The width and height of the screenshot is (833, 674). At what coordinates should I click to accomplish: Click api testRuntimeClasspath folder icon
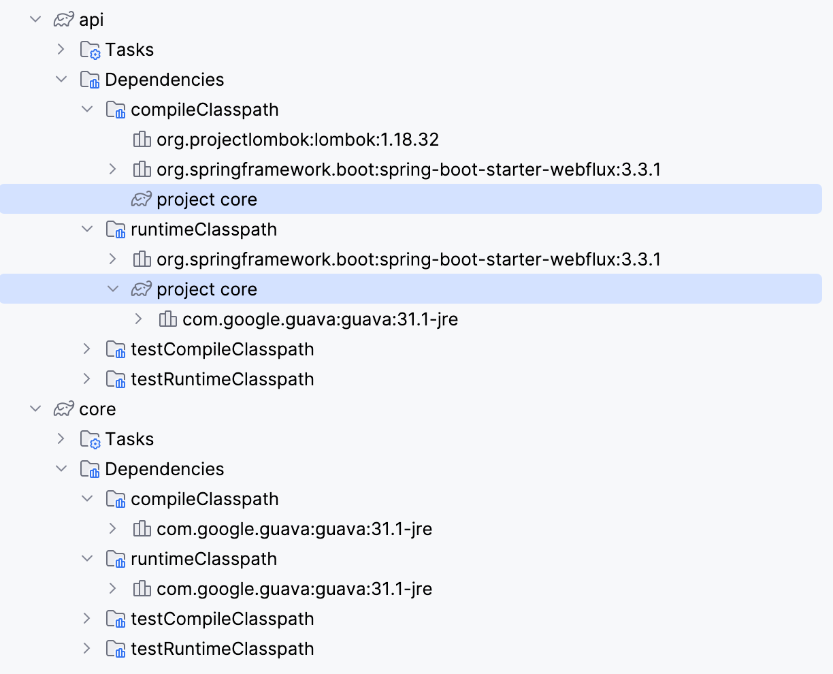click(x=116, y=379)
